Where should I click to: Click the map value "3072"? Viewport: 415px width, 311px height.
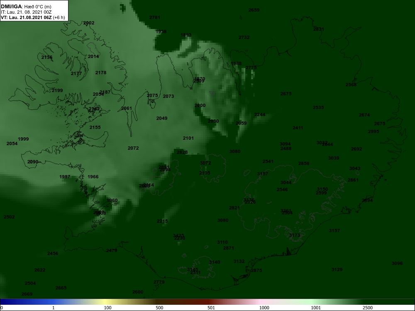(205, 163)
